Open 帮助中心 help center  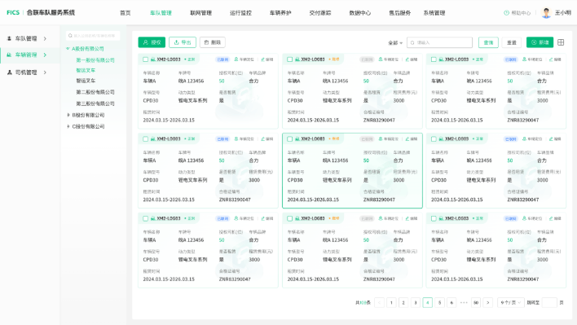point(517,13)
